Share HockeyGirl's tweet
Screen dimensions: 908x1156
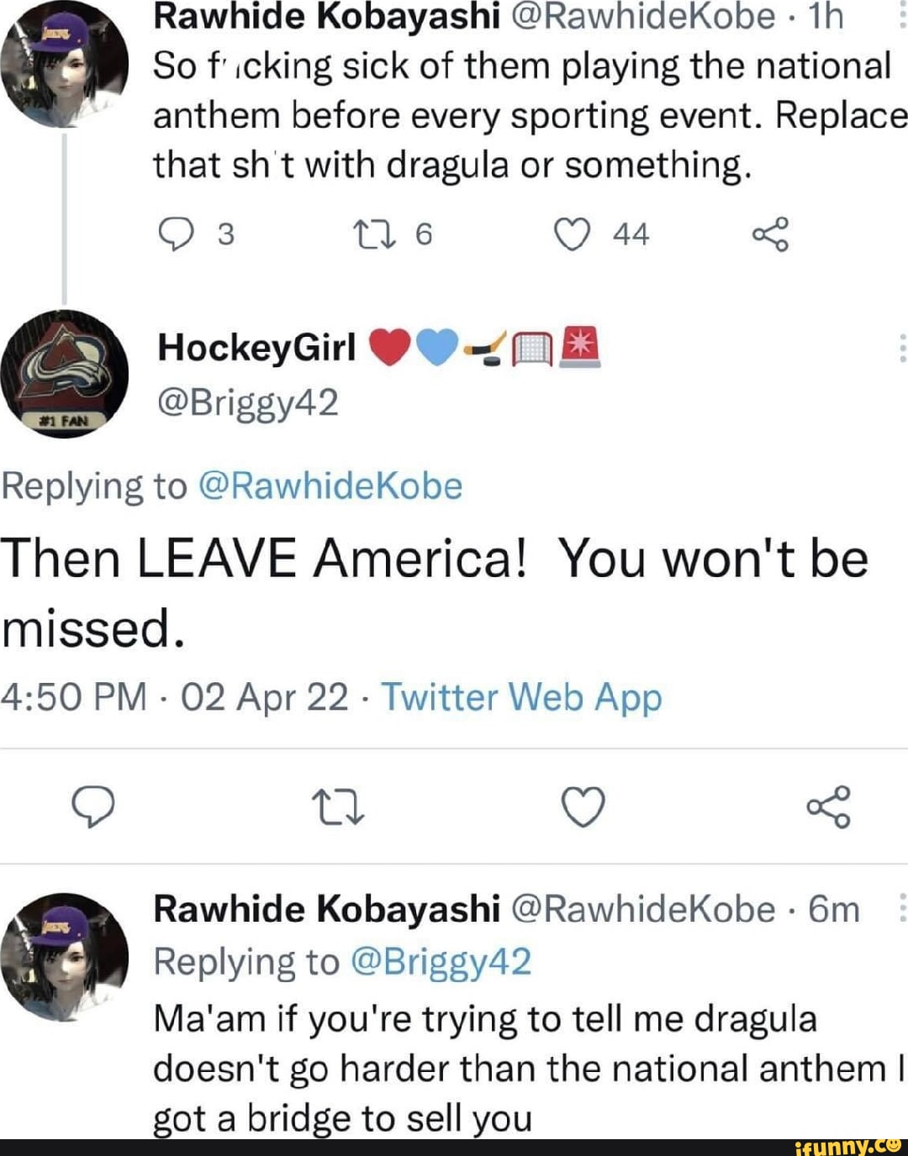[828, 807]
